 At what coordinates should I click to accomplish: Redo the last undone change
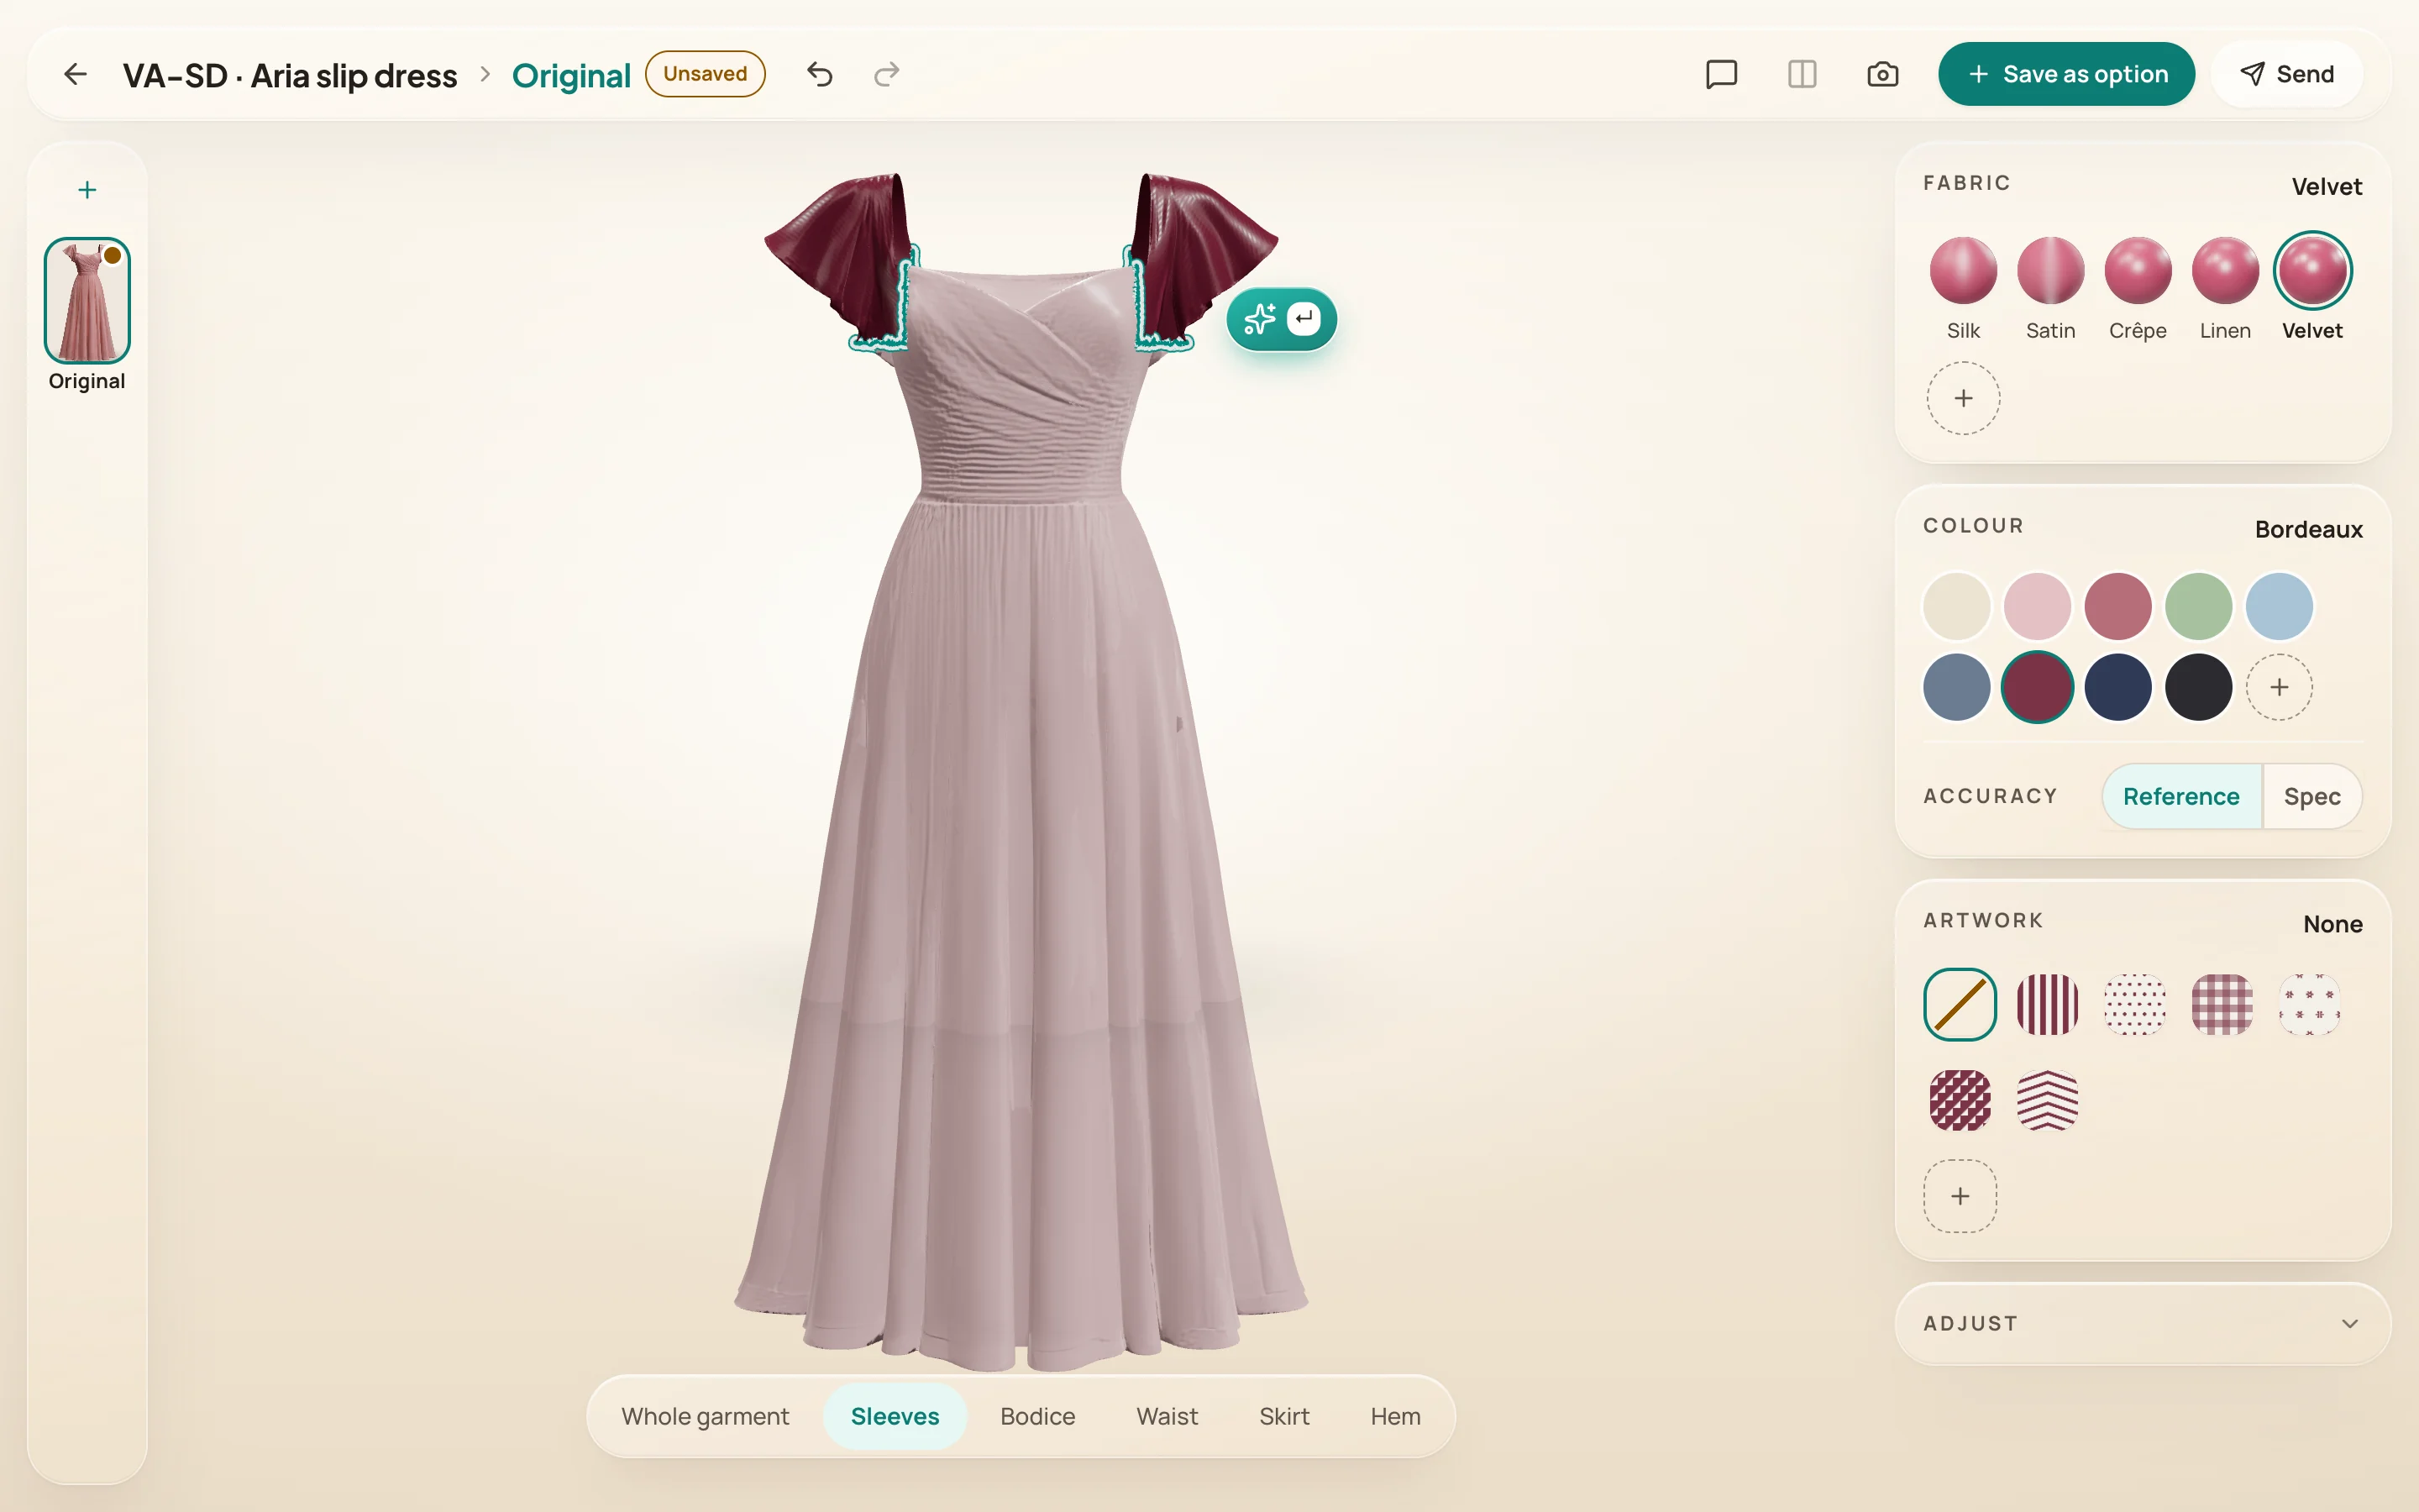887,74
